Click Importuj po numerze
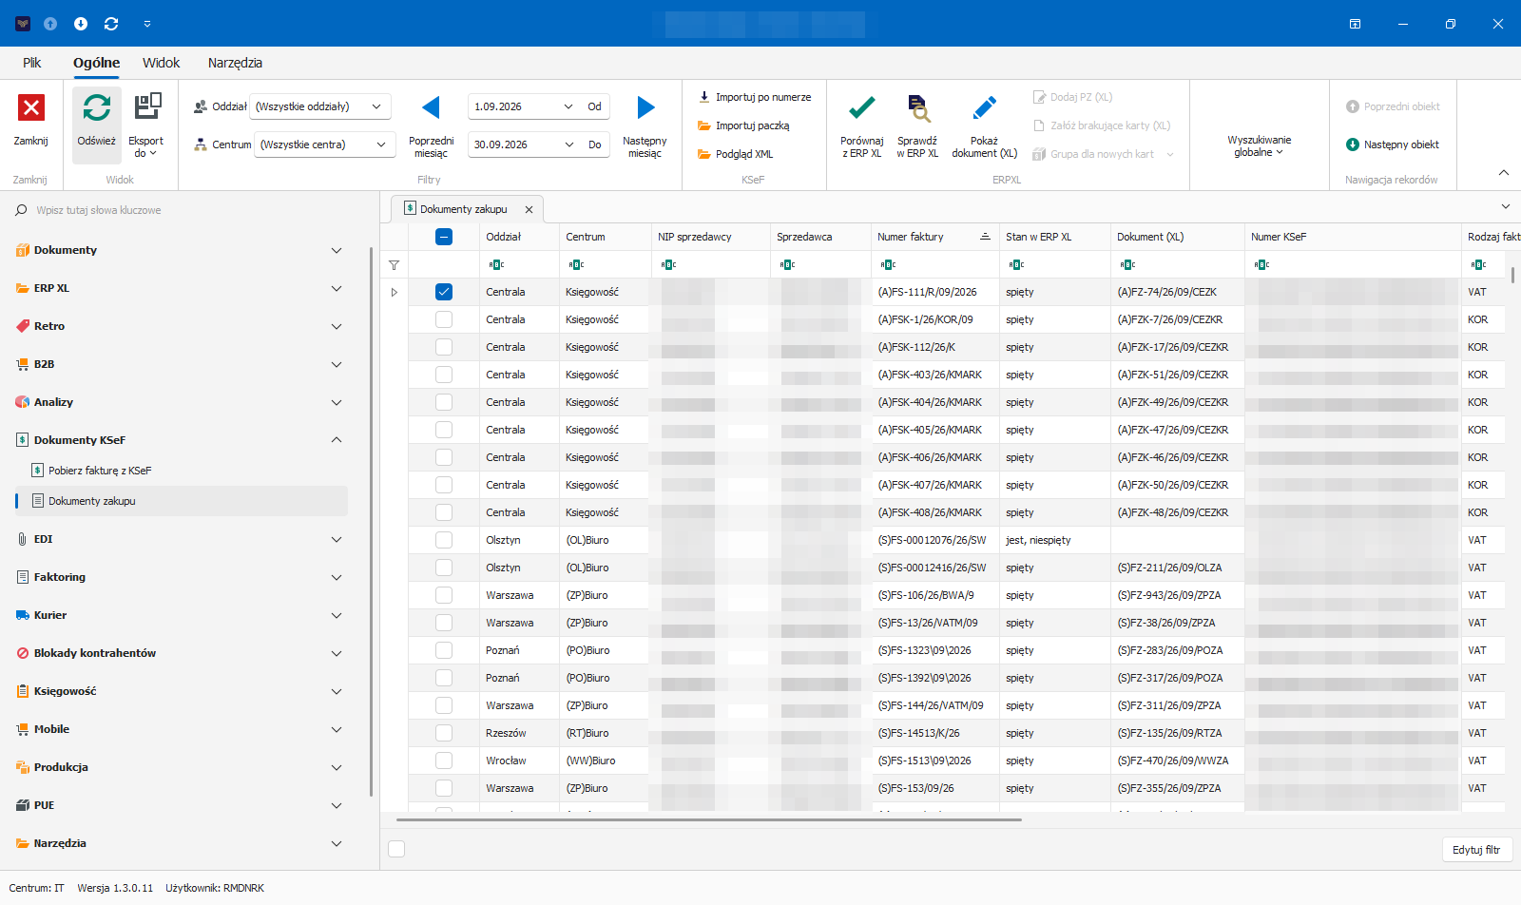 (755, 97)
